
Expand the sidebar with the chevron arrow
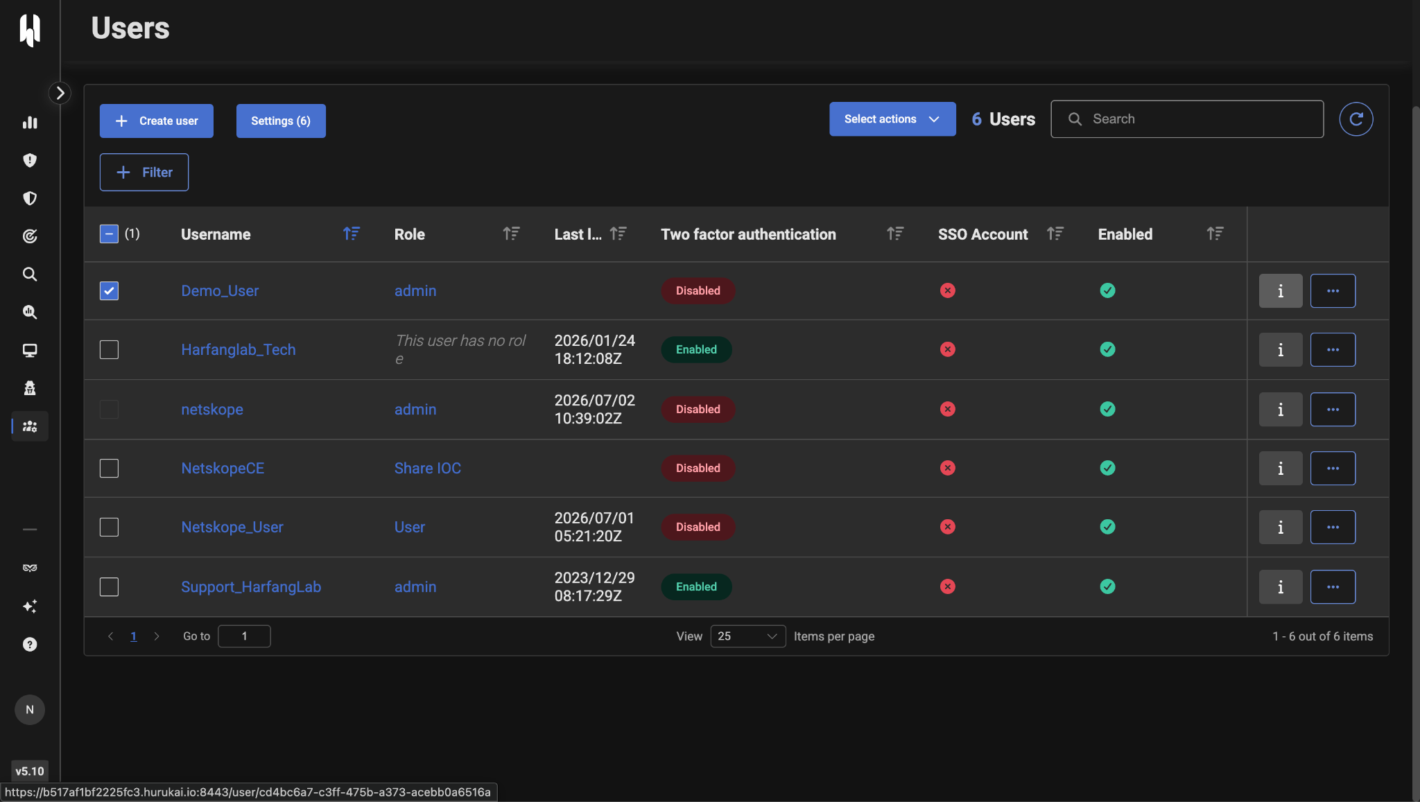click(60, 93)
